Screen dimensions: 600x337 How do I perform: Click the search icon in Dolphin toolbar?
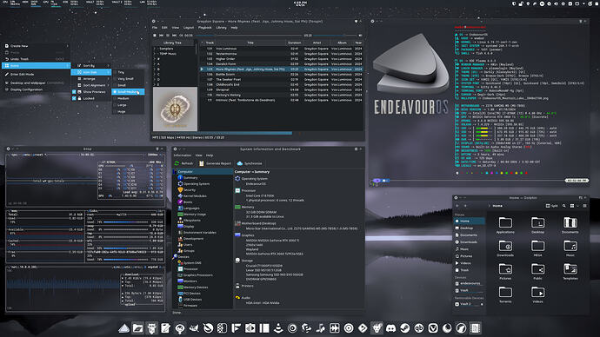[564, 206]
